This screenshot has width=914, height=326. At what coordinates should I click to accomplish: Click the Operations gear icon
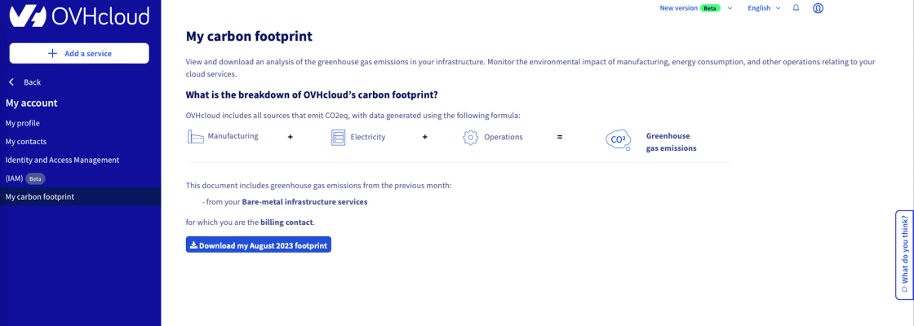[x=470, y=137]
